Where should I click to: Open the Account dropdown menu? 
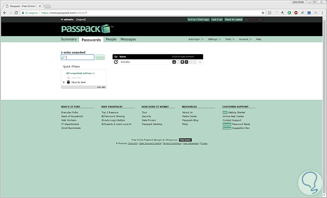coord(245,39)
